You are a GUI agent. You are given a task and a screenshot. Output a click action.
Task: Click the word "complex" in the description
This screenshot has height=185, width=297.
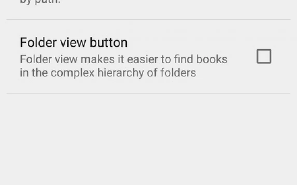click(72, 73)
